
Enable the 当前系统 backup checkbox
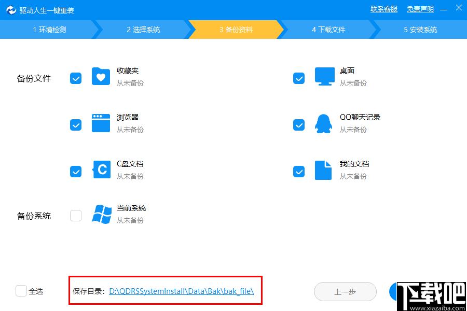76,216
